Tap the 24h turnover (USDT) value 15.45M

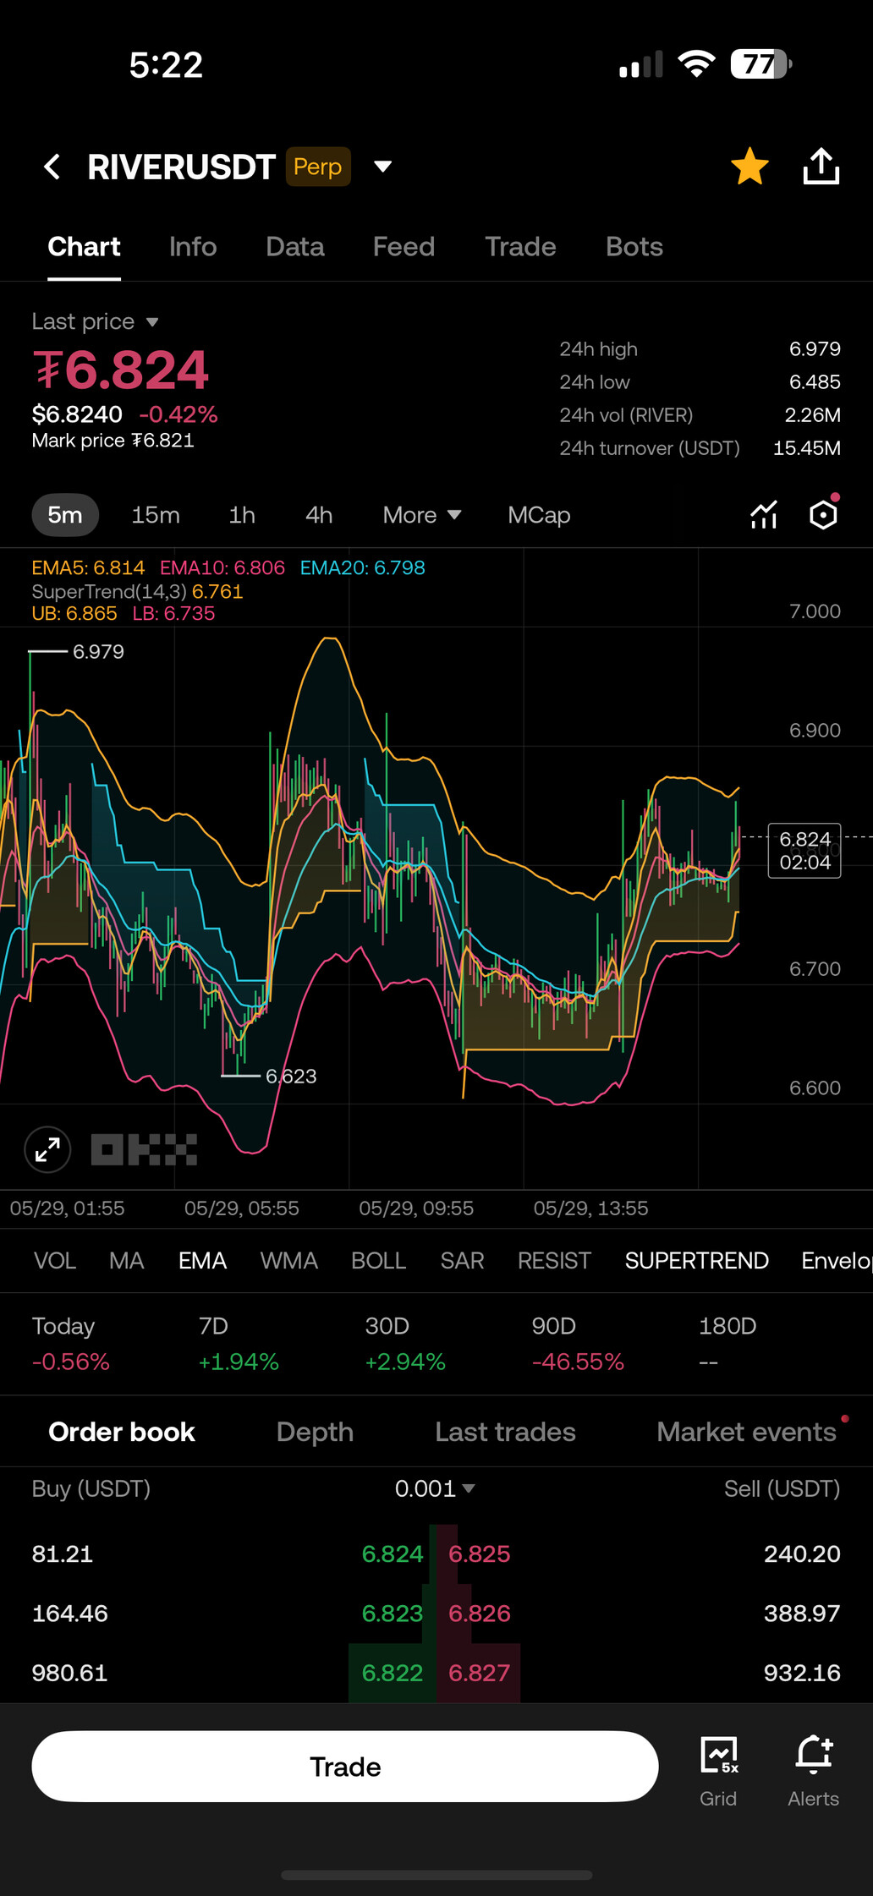[807, 448]
